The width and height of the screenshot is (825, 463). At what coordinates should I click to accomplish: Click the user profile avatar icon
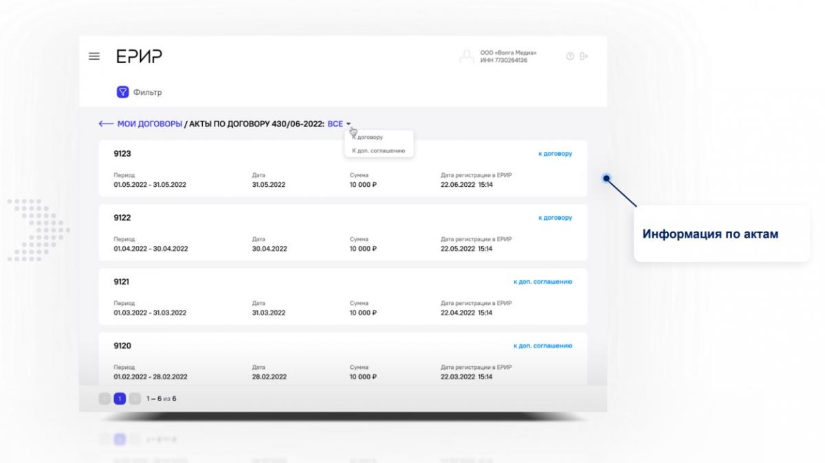[467, 56]
